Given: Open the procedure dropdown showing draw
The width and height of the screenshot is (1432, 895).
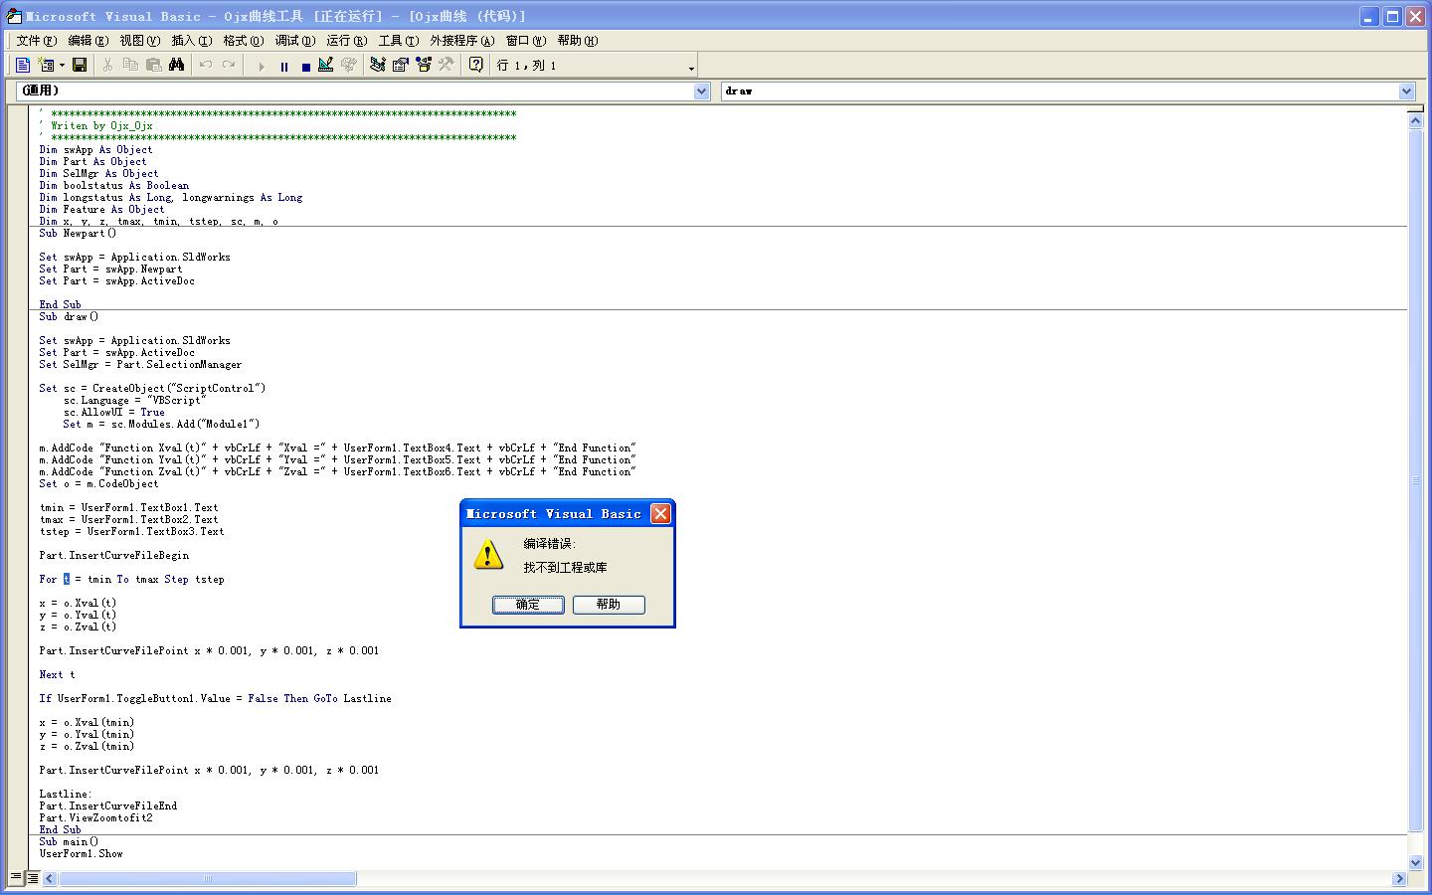Looking at the screenshot, I should click(x=1406, y=90).
